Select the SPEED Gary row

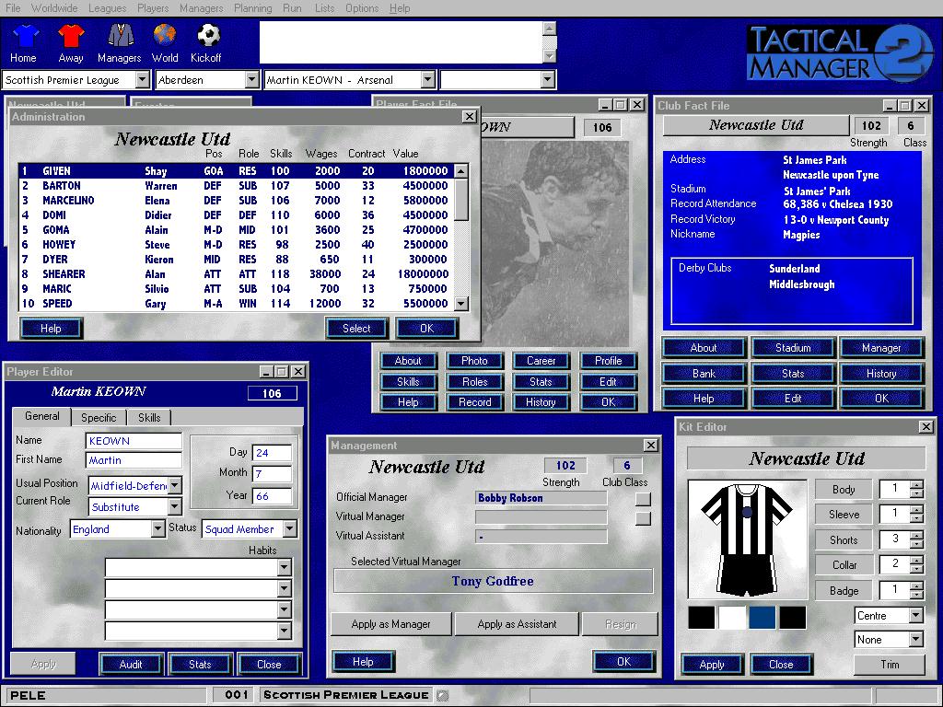(236, 304)
